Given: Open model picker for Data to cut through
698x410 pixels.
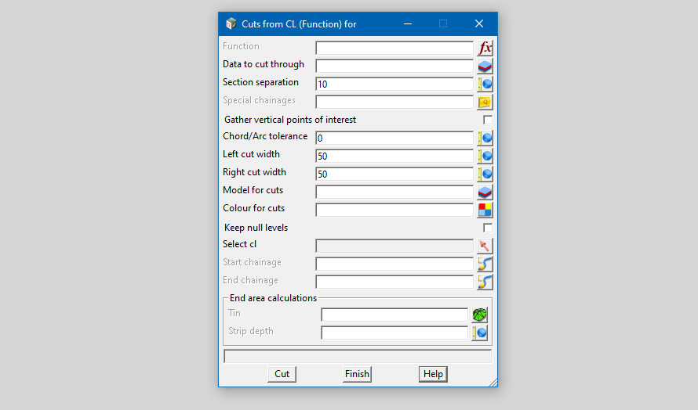Looking at the screenshot, I should [485, 67].
